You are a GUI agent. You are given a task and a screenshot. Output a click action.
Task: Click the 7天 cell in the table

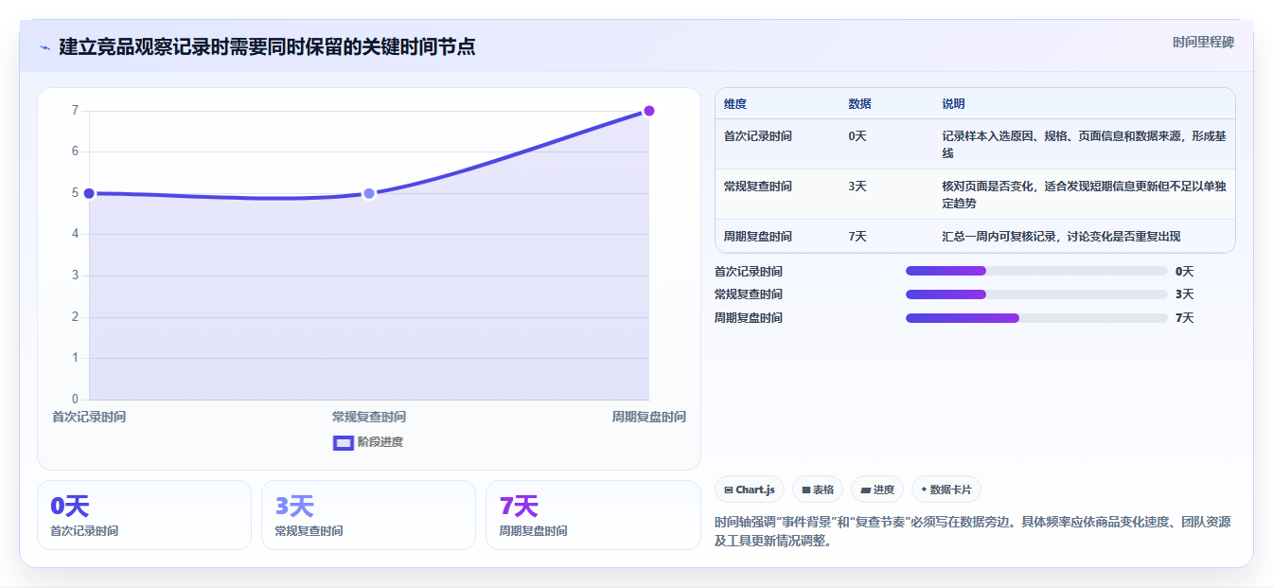858,237
